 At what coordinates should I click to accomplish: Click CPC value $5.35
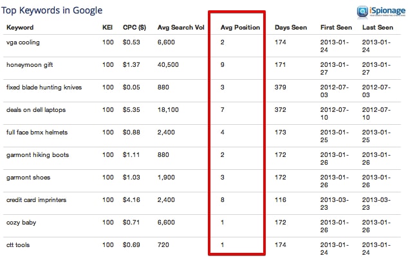point(131,110)
